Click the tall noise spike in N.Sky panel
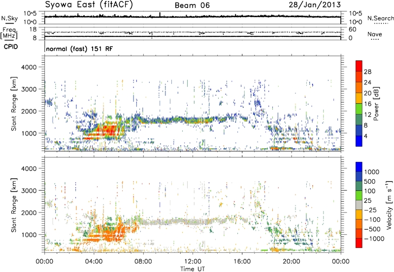The height and width of the screenshot is (272, 394). click(160, 15)
